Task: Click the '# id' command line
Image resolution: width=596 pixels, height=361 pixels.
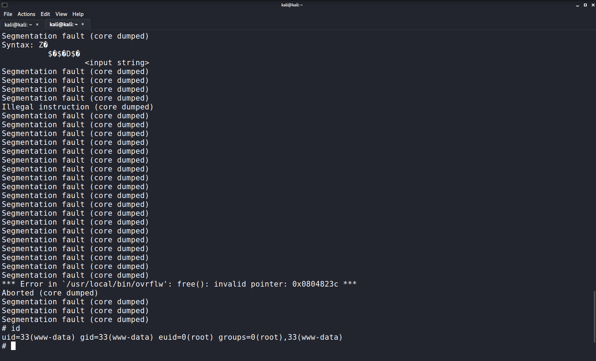Action: click(x=11, y=328)
